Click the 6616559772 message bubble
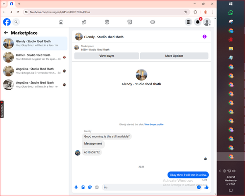Viewport: 245px width, 196px height. click(92, 152)
